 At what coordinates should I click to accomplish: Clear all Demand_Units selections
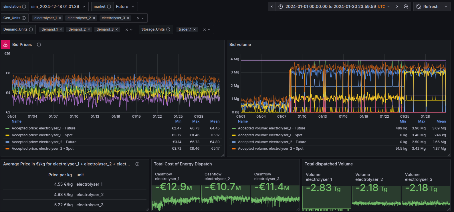(x=127, y=29)
